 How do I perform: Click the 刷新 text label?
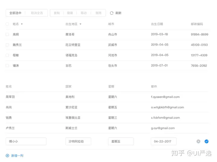(x=118, y=13)
